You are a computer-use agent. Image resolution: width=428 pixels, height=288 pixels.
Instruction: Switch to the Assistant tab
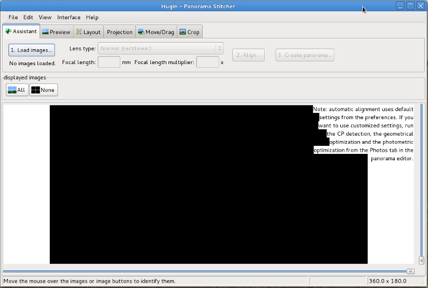pos(21,32)
